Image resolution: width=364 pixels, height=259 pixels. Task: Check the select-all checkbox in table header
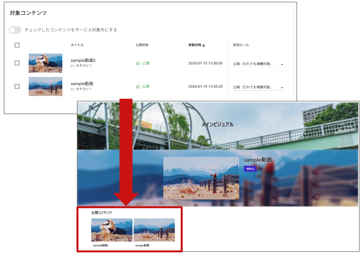pos(17,45)
